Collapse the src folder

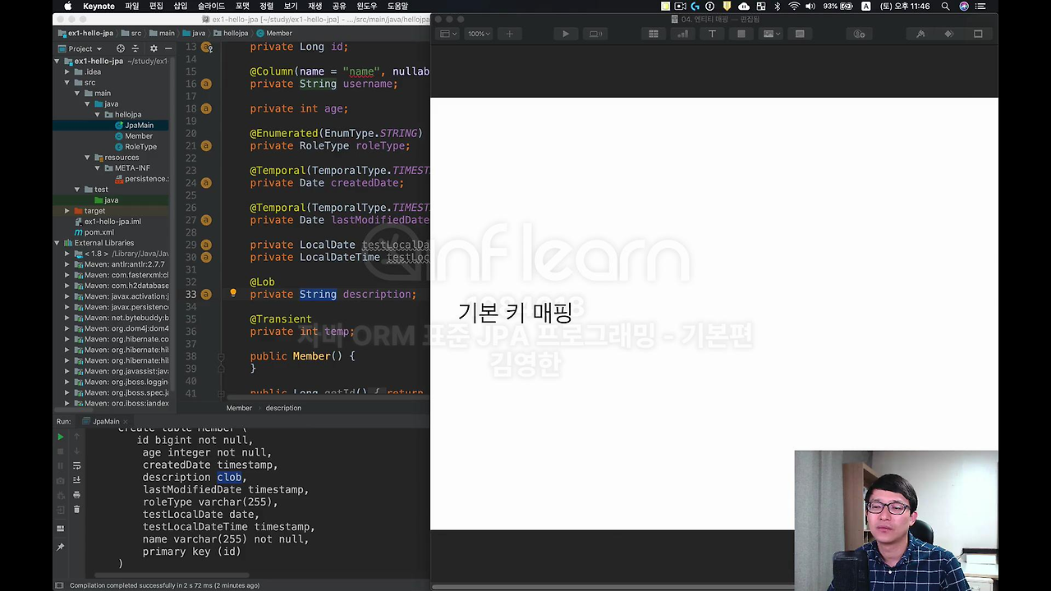click(67, 82)
